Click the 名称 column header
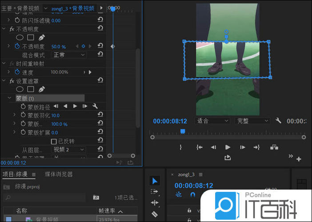Screen dimensions: 312x222 22,211
